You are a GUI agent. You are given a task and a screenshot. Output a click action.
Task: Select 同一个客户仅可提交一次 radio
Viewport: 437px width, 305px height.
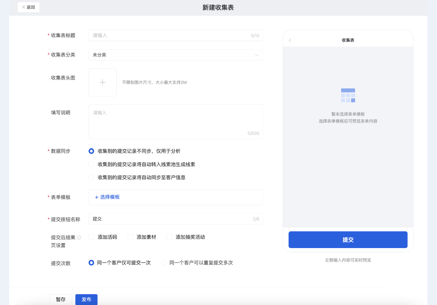pos(91,263)
